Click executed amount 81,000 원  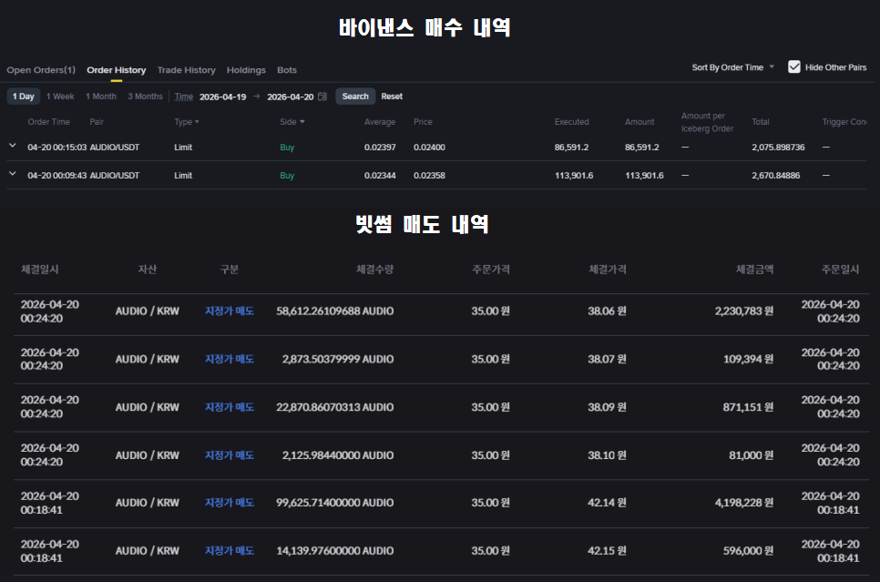pyautogui.click(x=751, y=455)
